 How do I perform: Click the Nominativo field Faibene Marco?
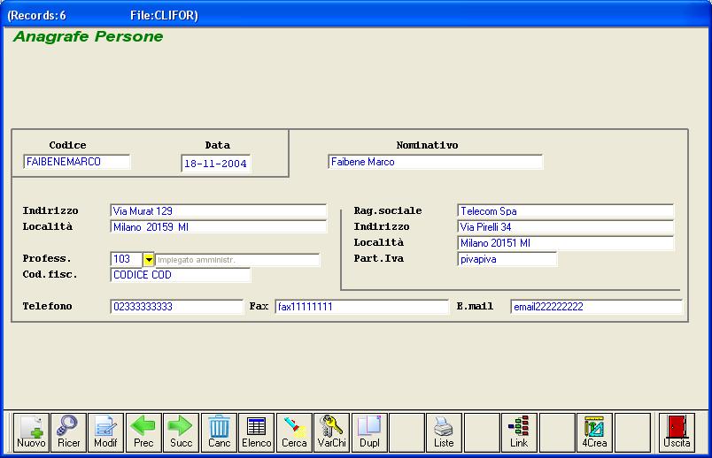click(435, 162)
